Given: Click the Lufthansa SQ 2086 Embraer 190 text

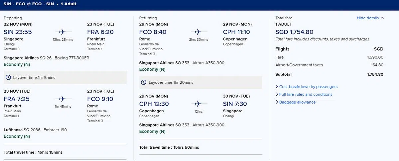Looking at the screenshot, I should coord(35,130).
